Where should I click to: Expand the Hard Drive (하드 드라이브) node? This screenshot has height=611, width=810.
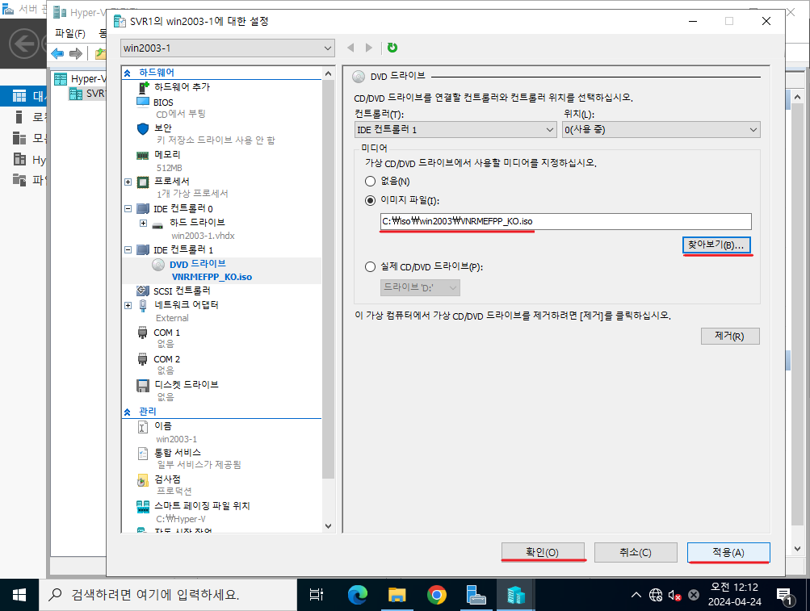(144, 223)
